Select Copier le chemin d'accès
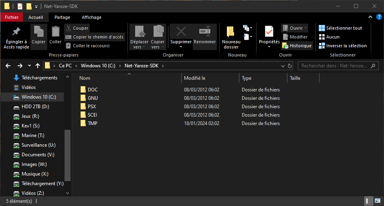384x206 pixels. coord(95,37)
